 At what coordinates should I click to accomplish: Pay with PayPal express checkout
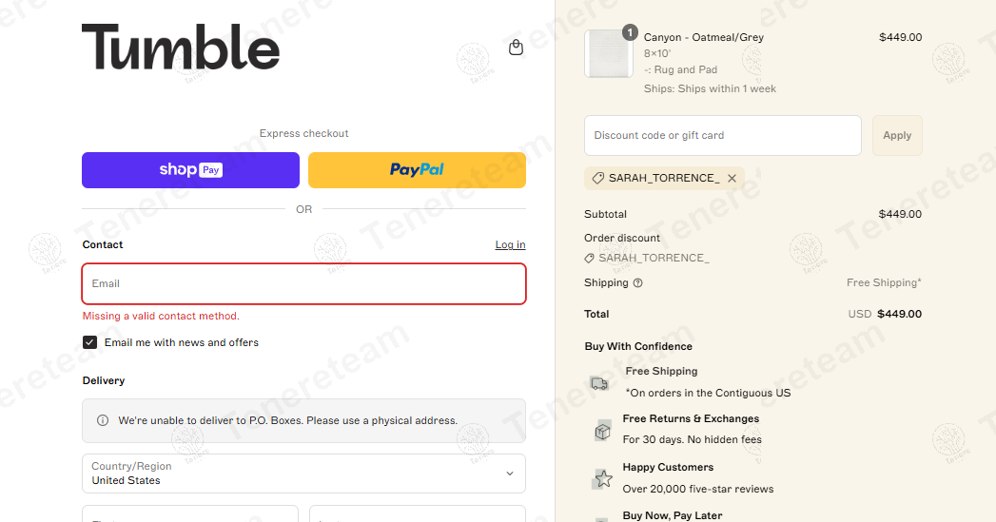[x=417, y=170]
